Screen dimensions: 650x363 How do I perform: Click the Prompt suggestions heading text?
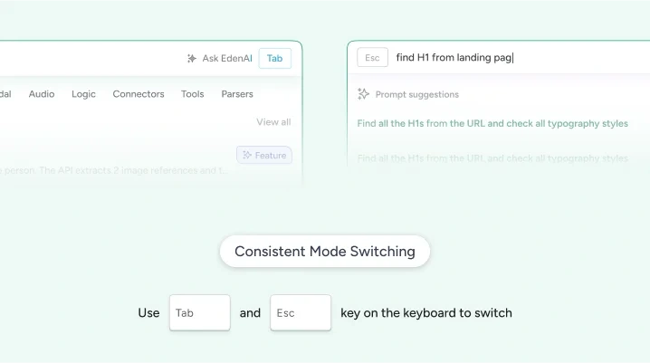(416, 94)
